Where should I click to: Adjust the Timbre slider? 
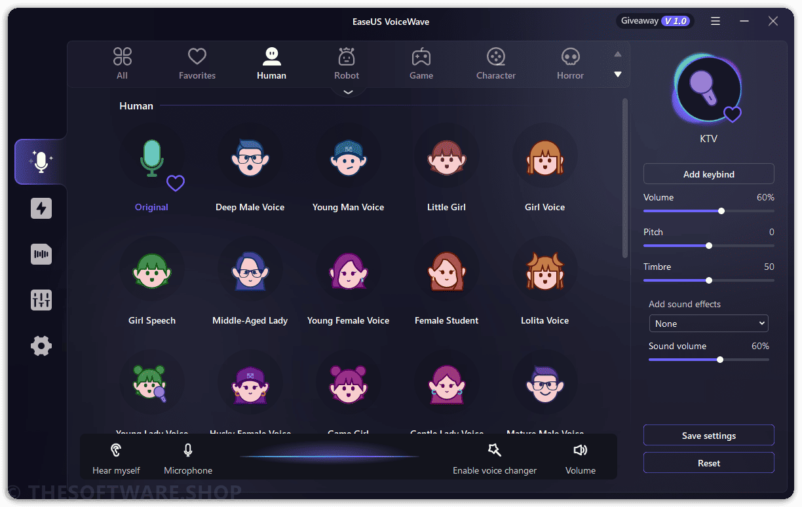(708, 280)
